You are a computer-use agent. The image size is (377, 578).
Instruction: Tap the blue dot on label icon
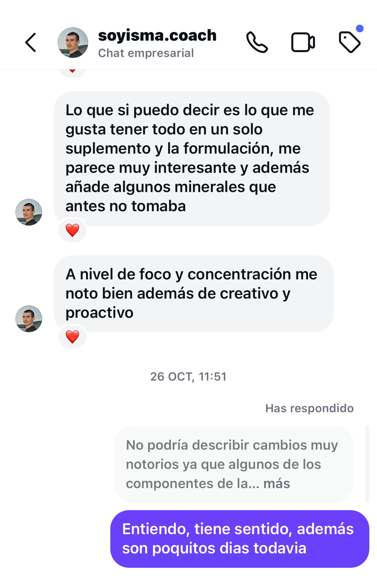point(360,28)
